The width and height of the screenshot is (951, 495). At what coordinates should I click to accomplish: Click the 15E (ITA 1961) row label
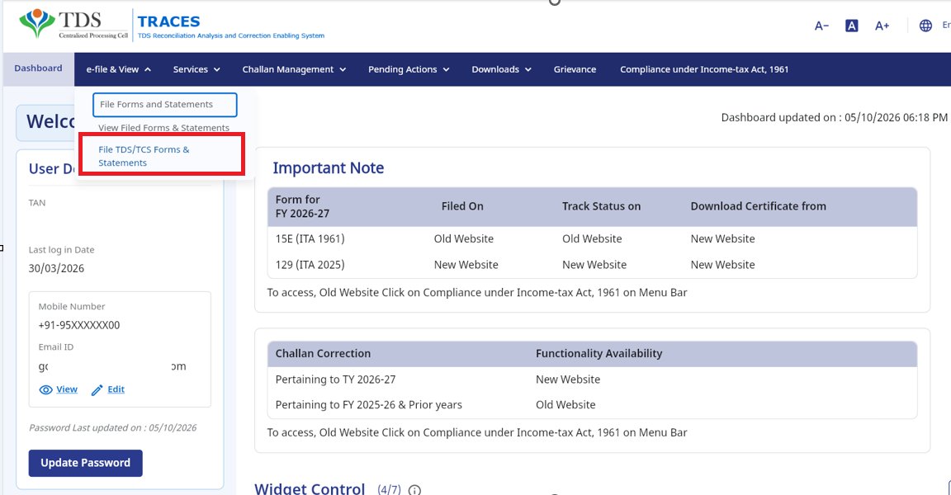(x=310, y=238)
